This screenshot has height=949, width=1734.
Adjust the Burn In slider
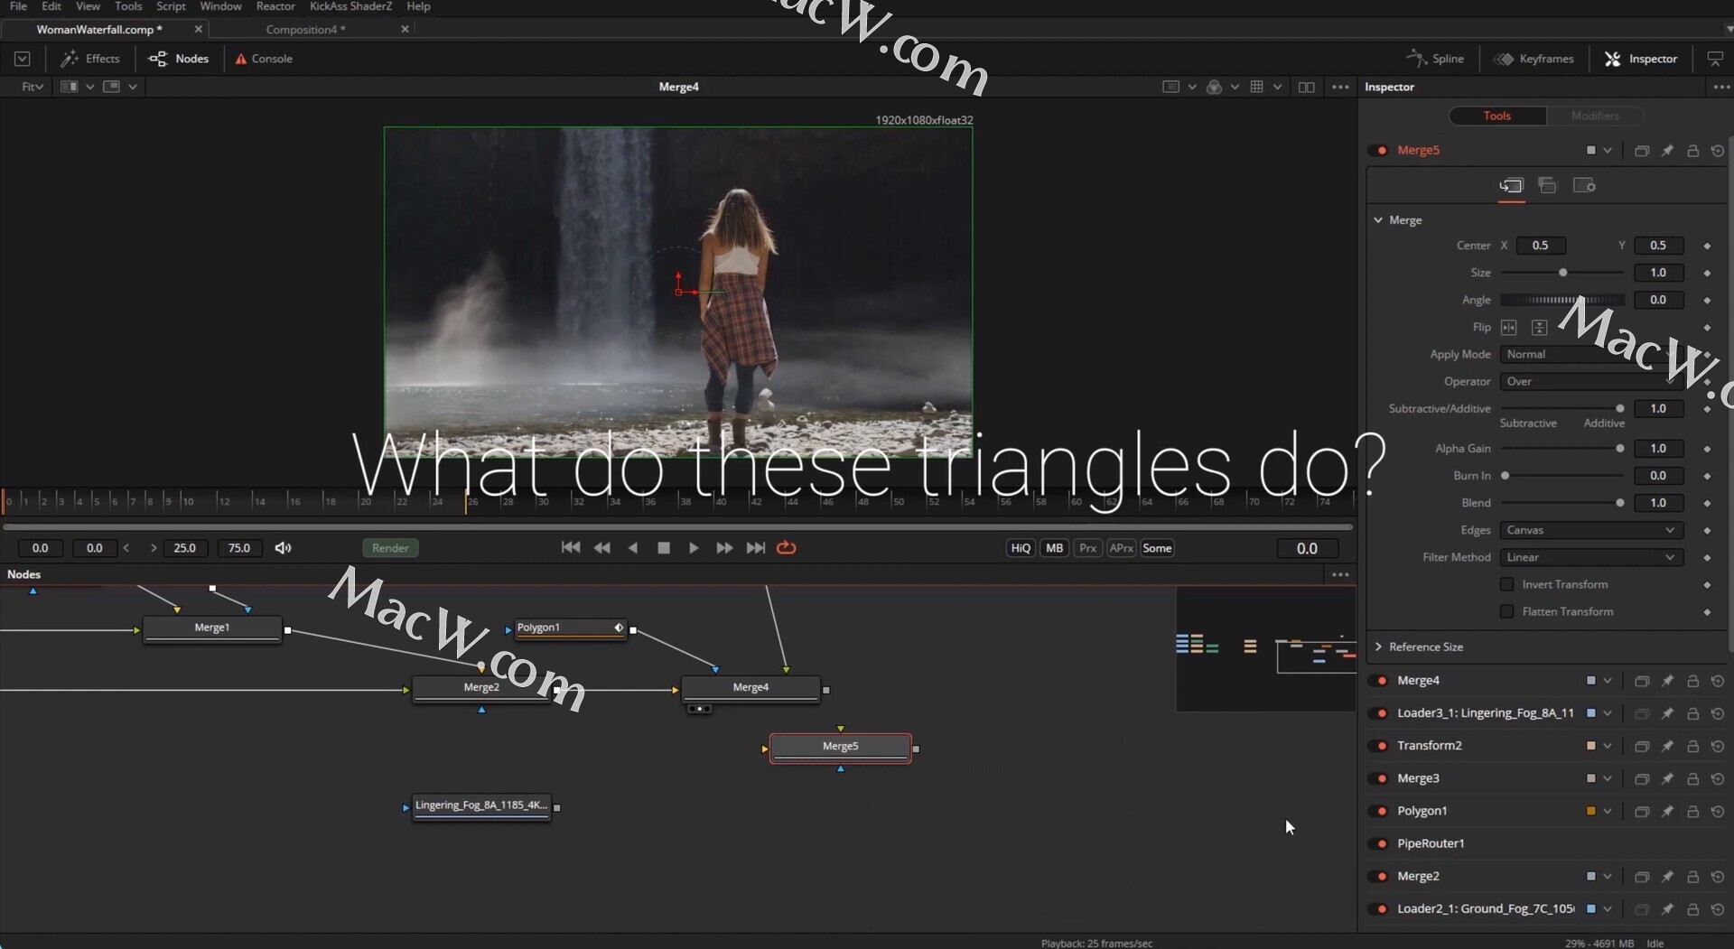click(x=1506, y=476)
